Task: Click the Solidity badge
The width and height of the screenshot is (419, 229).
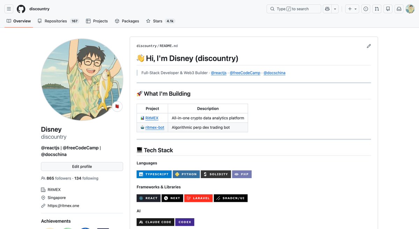Action: point(216,174)
